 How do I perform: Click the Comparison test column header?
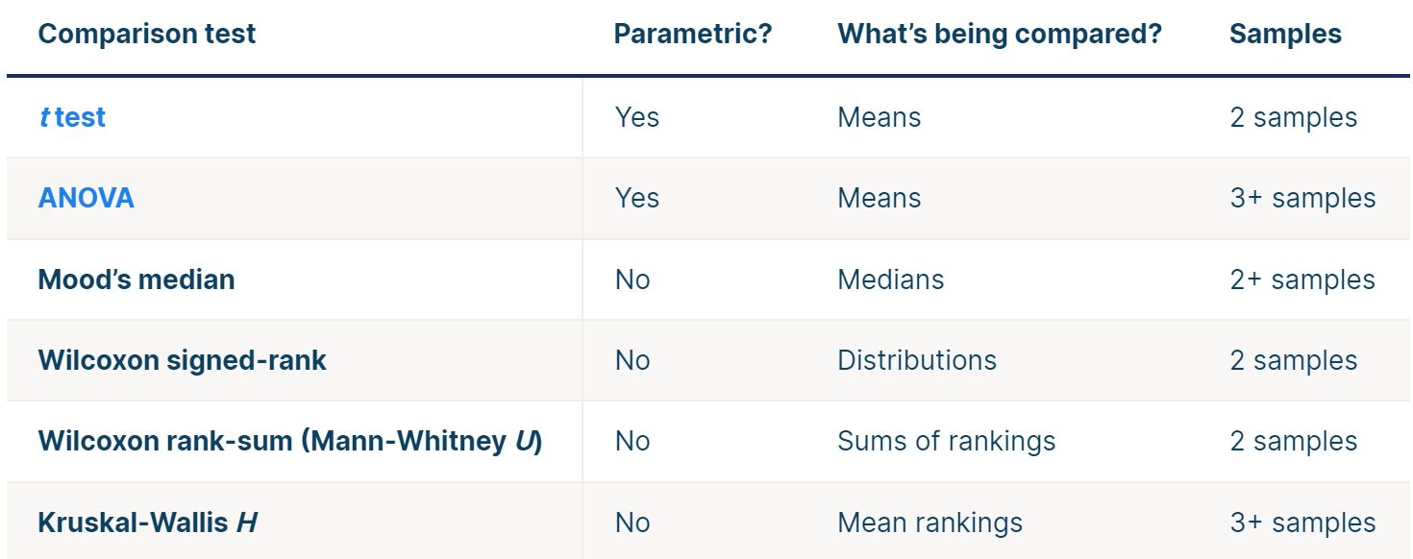click(147, 35)
